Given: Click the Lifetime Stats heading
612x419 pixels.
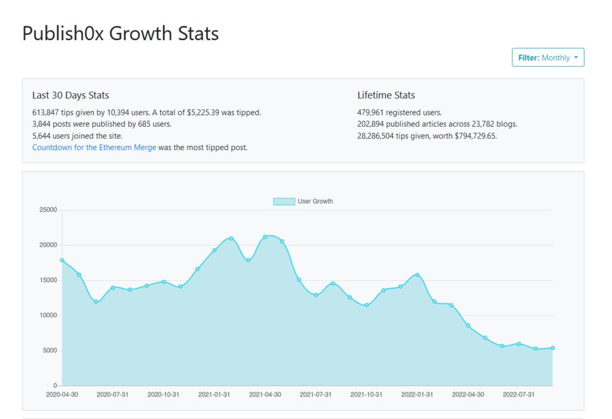Looking at the screenshot, I should pos(386,95).
